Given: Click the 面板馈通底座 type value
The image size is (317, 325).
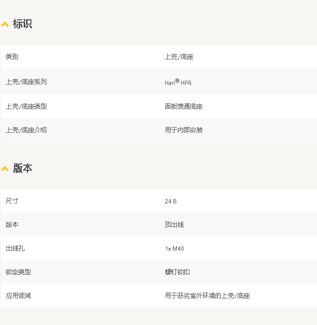Looking at the screenshot, I should tap(184, 106).
